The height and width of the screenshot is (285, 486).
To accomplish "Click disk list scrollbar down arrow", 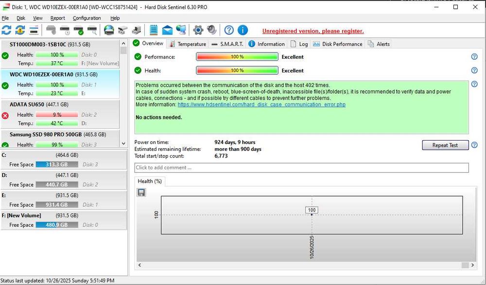I will point(123,143).
